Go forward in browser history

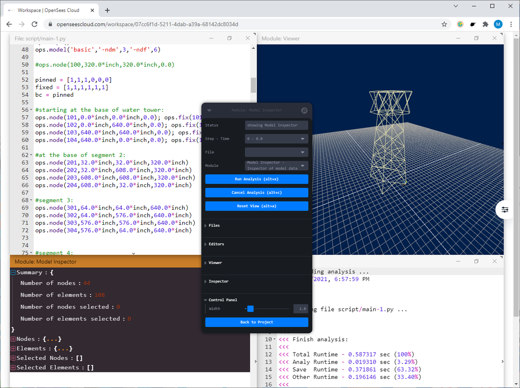22,24
